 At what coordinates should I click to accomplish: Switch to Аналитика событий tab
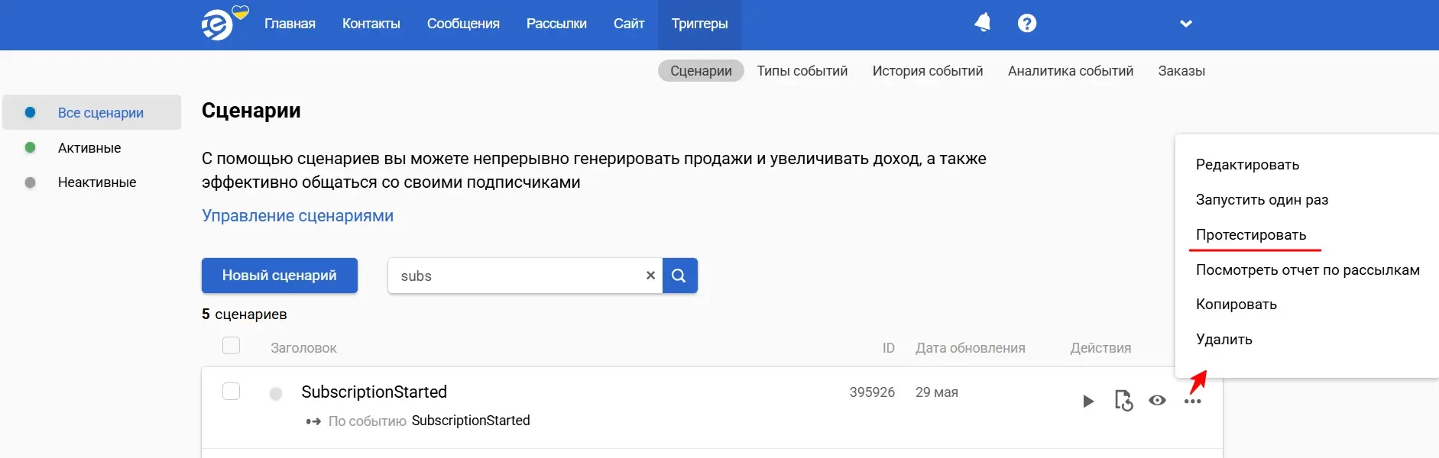[1071, 71]
